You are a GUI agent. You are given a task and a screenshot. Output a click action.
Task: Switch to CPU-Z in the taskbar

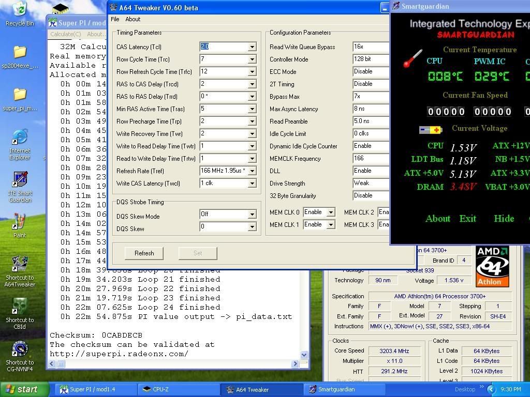point(160,389)
